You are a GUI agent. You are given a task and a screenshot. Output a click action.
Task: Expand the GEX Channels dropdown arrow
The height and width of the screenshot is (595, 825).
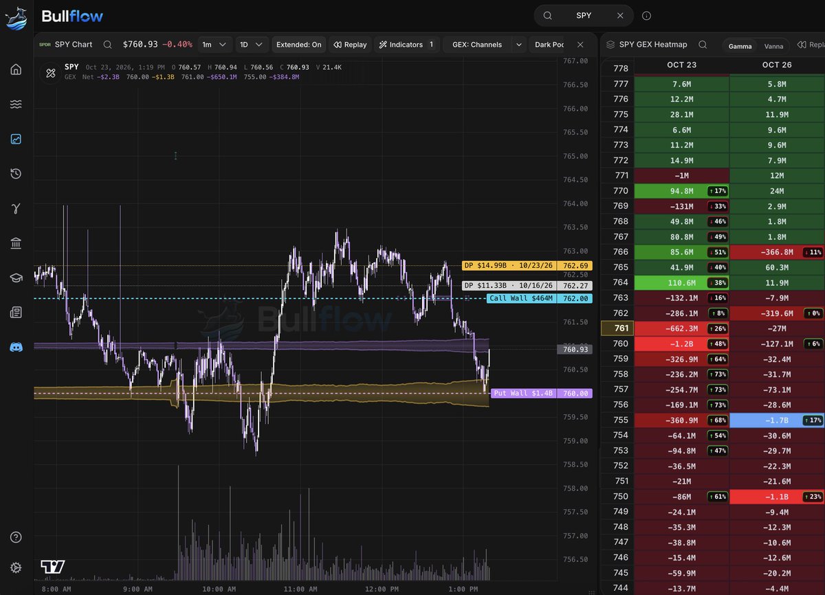(x=519, y=45)
